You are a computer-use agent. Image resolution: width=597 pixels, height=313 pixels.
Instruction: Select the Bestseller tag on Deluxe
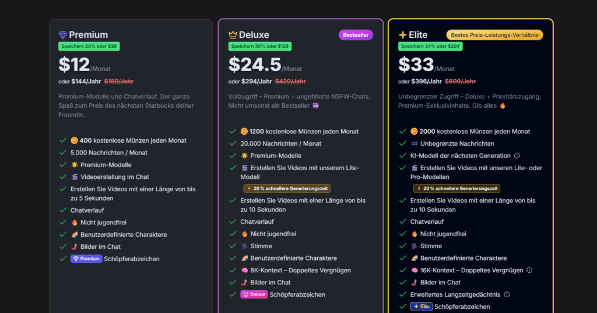tap(356, 35)
